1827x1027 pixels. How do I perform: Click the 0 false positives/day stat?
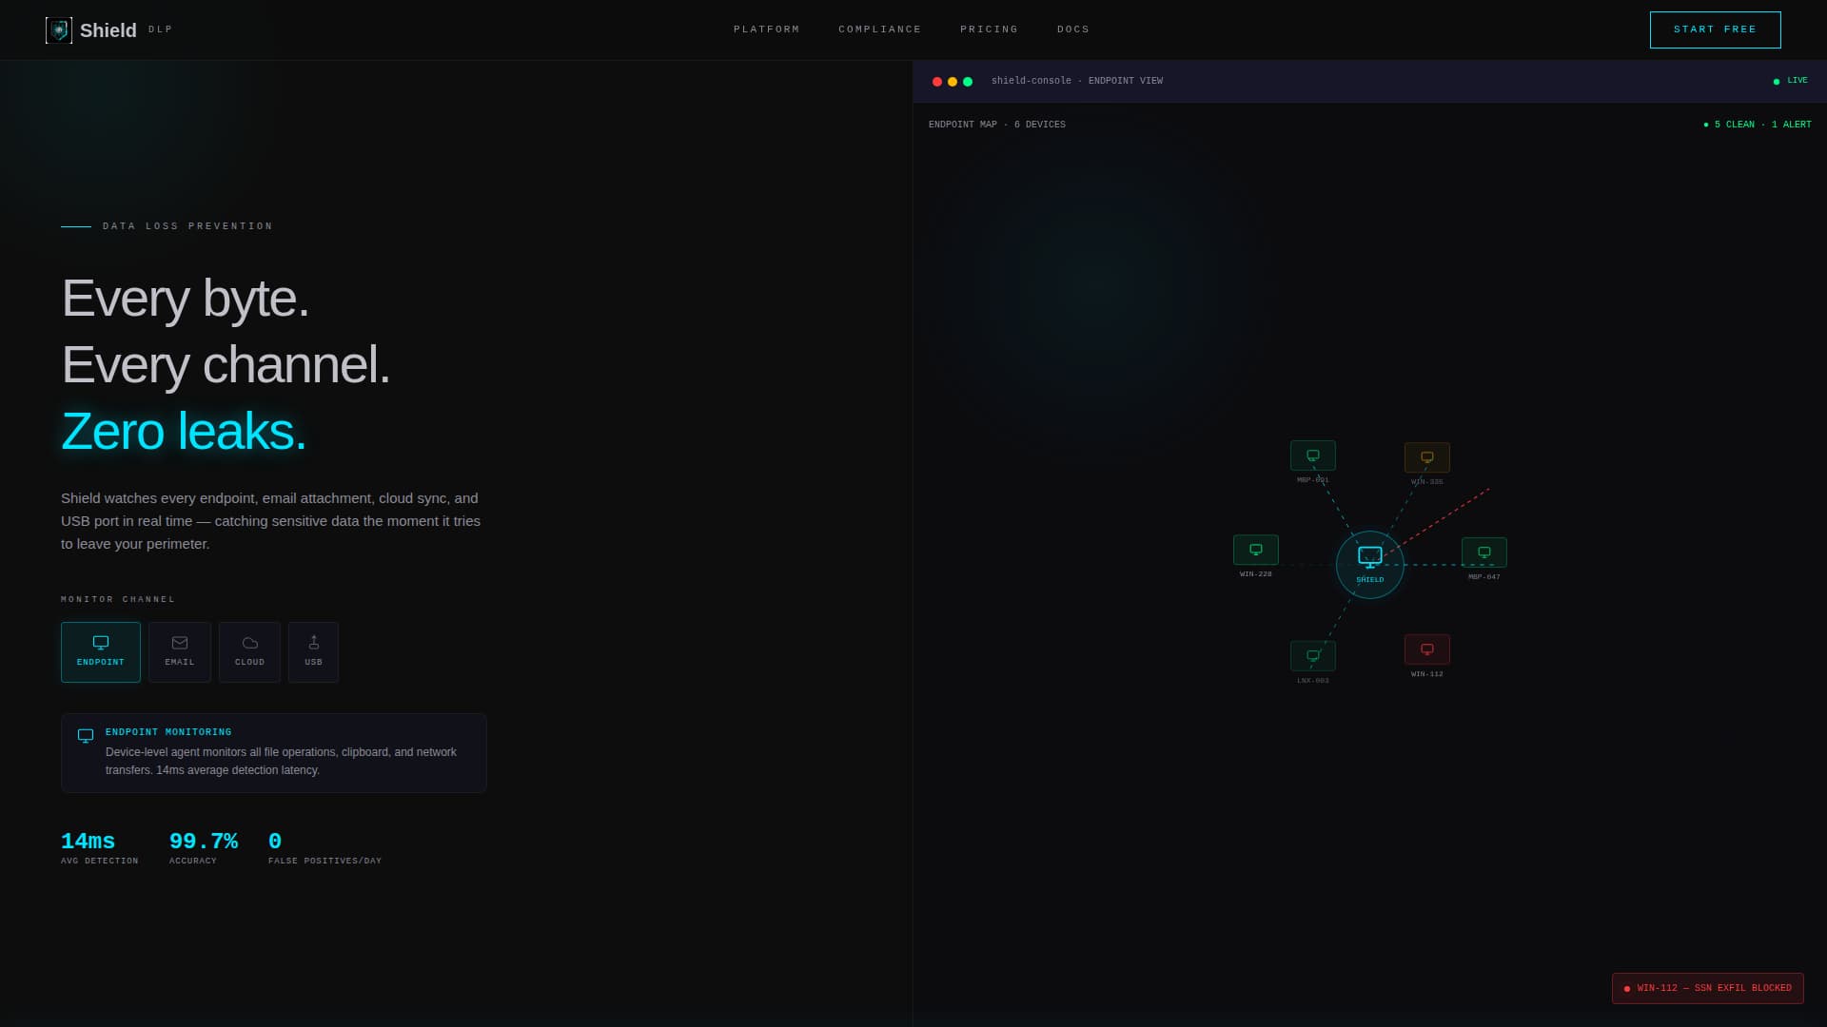(x=324, y=848)
